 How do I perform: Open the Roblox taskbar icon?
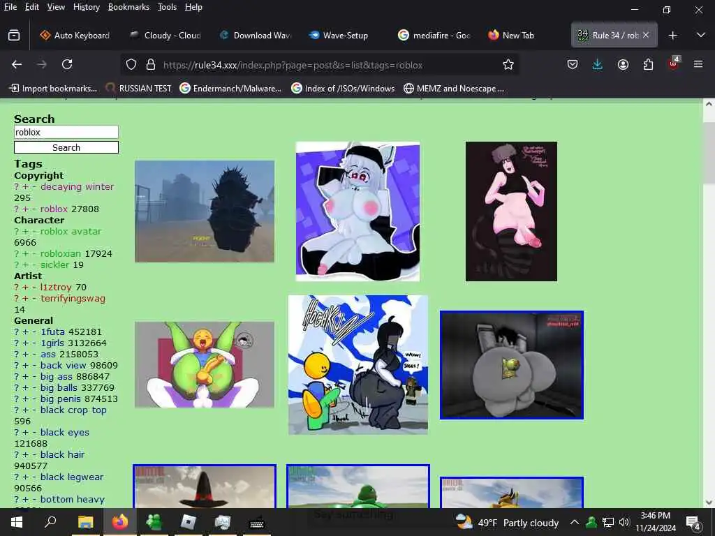pyautogui.click(x=189, y=522)
